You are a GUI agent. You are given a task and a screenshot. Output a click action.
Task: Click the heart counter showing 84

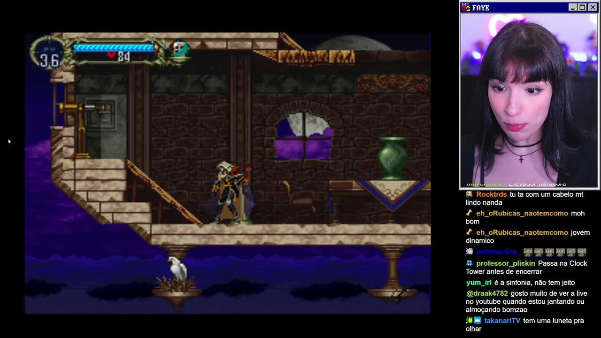click(118, 56)
